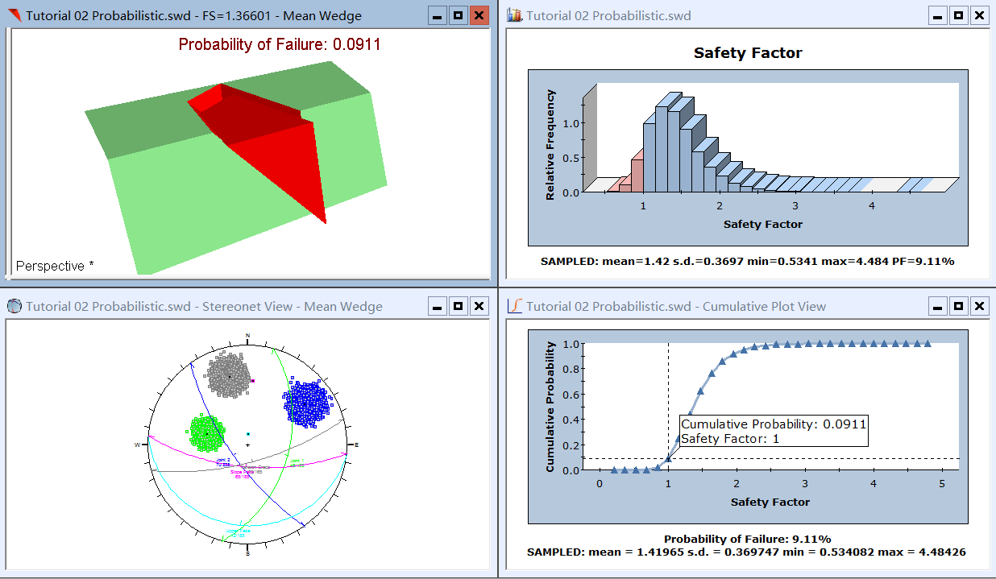Click the Cumulative Plot View curve icon
Screen dimensions: 996x579
[x=514, y=306]
